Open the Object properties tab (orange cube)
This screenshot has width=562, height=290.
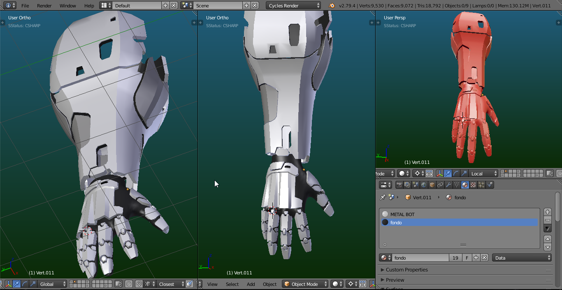[x=432, y=185]
